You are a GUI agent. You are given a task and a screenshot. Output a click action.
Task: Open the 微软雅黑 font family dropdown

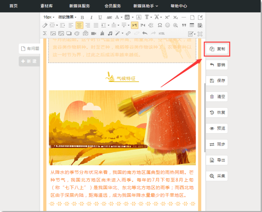click(x=67, y=17)
